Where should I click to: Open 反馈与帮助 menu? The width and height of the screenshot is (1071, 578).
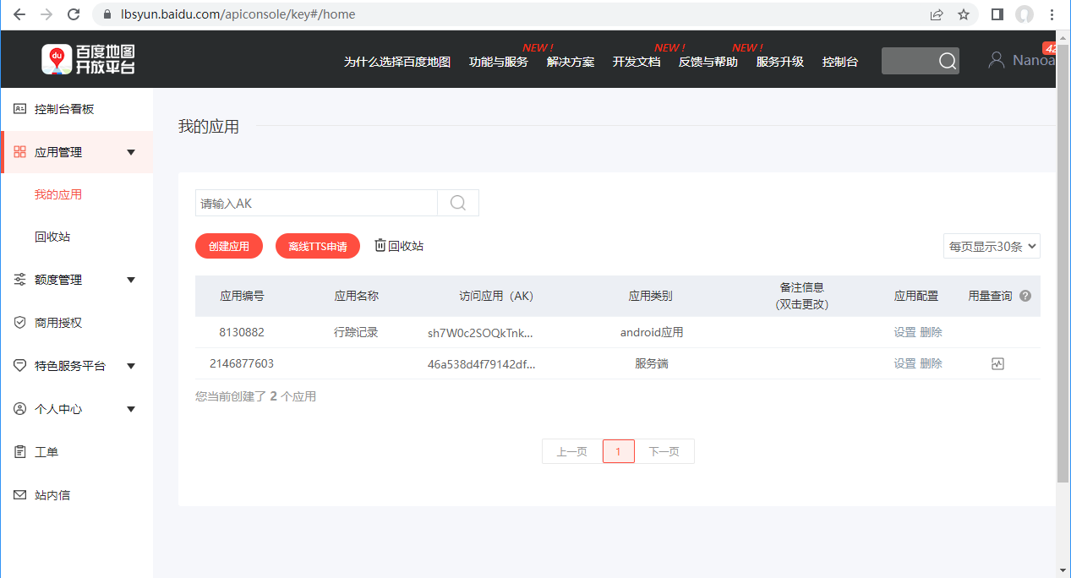pyautogui.click(x=708, y=62)
